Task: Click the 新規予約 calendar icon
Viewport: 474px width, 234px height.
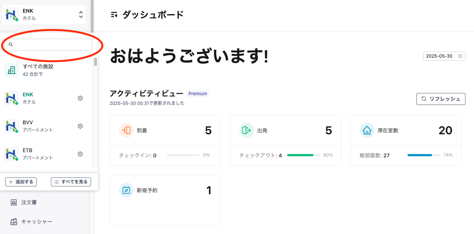Action: pos(126,190)
